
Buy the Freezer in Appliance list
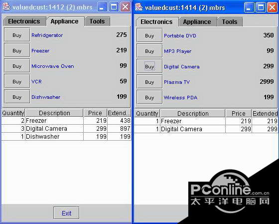(17, 50)
